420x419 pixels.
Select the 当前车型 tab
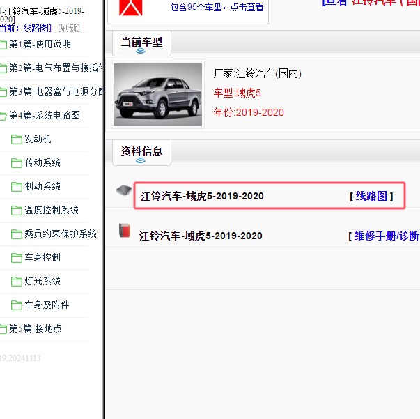141,43
